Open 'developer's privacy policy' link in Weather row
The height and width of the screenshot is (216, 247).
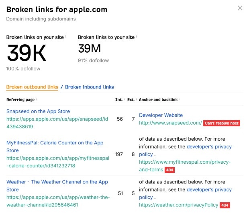pyautogui.click(x=186, y=193)
